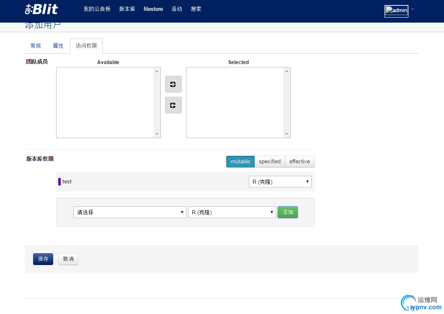Click Selected list scroll down arrow
Image resolution: width=444 pixels, height=314 pixels.
point(287,134)
